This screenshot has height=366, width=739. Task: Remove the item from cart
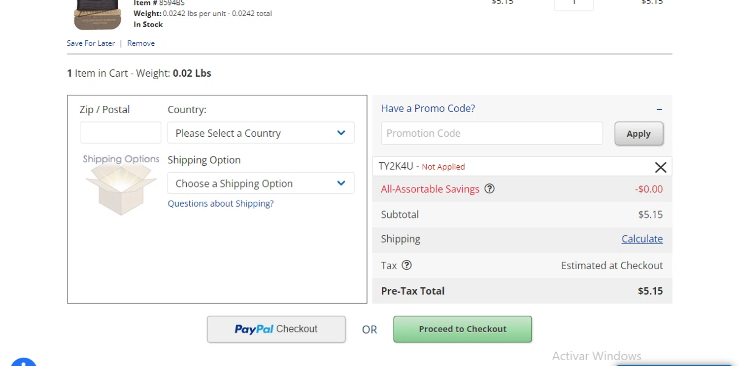click(x=141, y=43)
